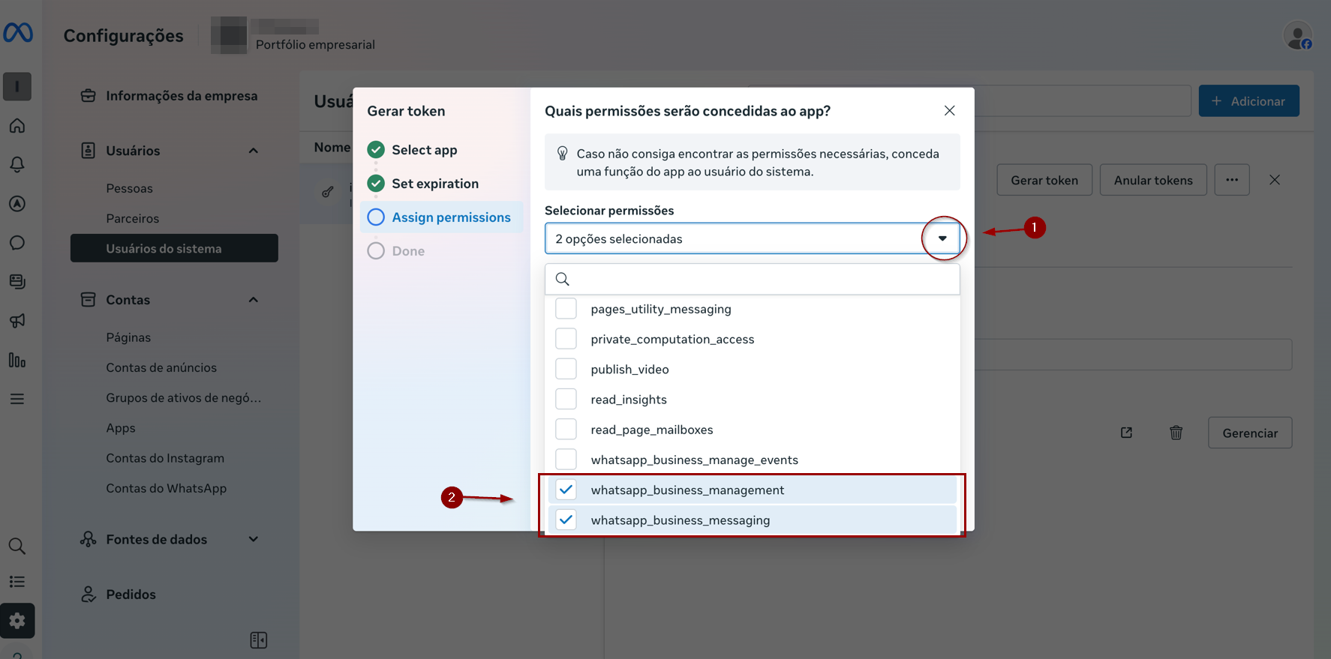1331x659 pixels.
Task: Select Pessoas in the sidebar
Action: [x=129, y=188]
